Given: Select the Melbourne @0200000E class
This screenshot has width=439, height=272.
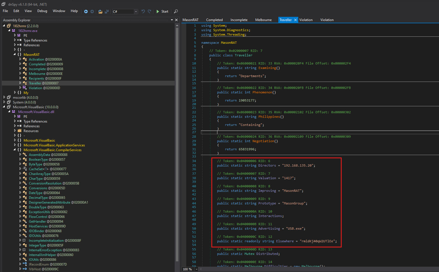Looking at the screenshot, I should coord(46,74).
